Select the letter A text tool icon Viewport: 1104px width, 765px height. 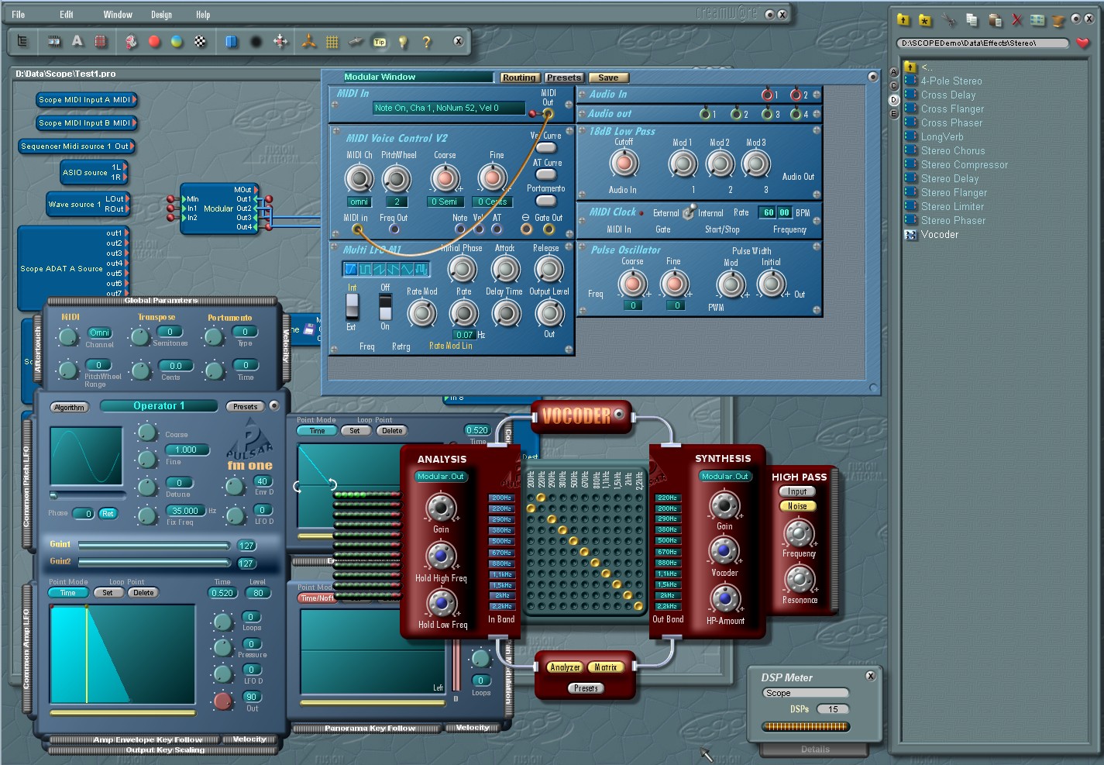77,41
